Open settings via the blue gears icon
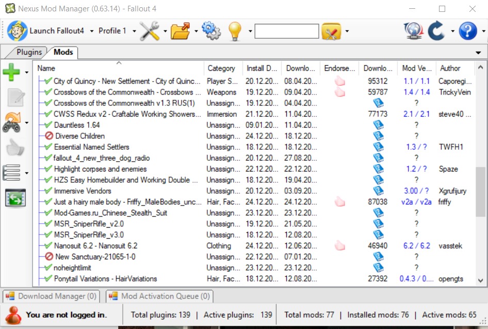This screenshot has height=329, width=488. [x=212, y=31]
